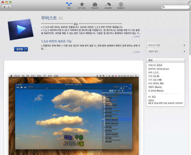Click the volume slider in the screenshot's player

pos(124,88)
